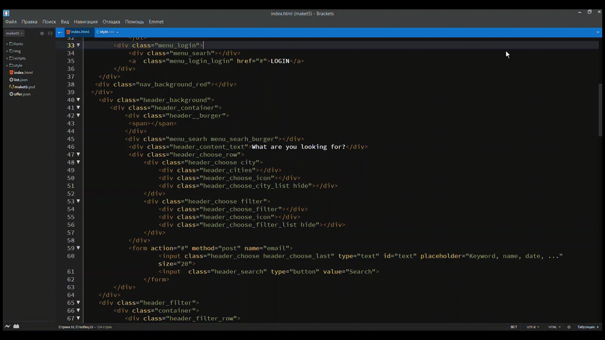This screenshot has width=605, height=340.
Task: Switch to the index.html tab
Action: (x=79, y=32)
